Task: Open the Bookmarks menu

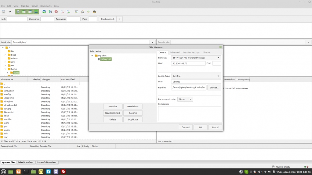Action: click(x=46, y=6)
